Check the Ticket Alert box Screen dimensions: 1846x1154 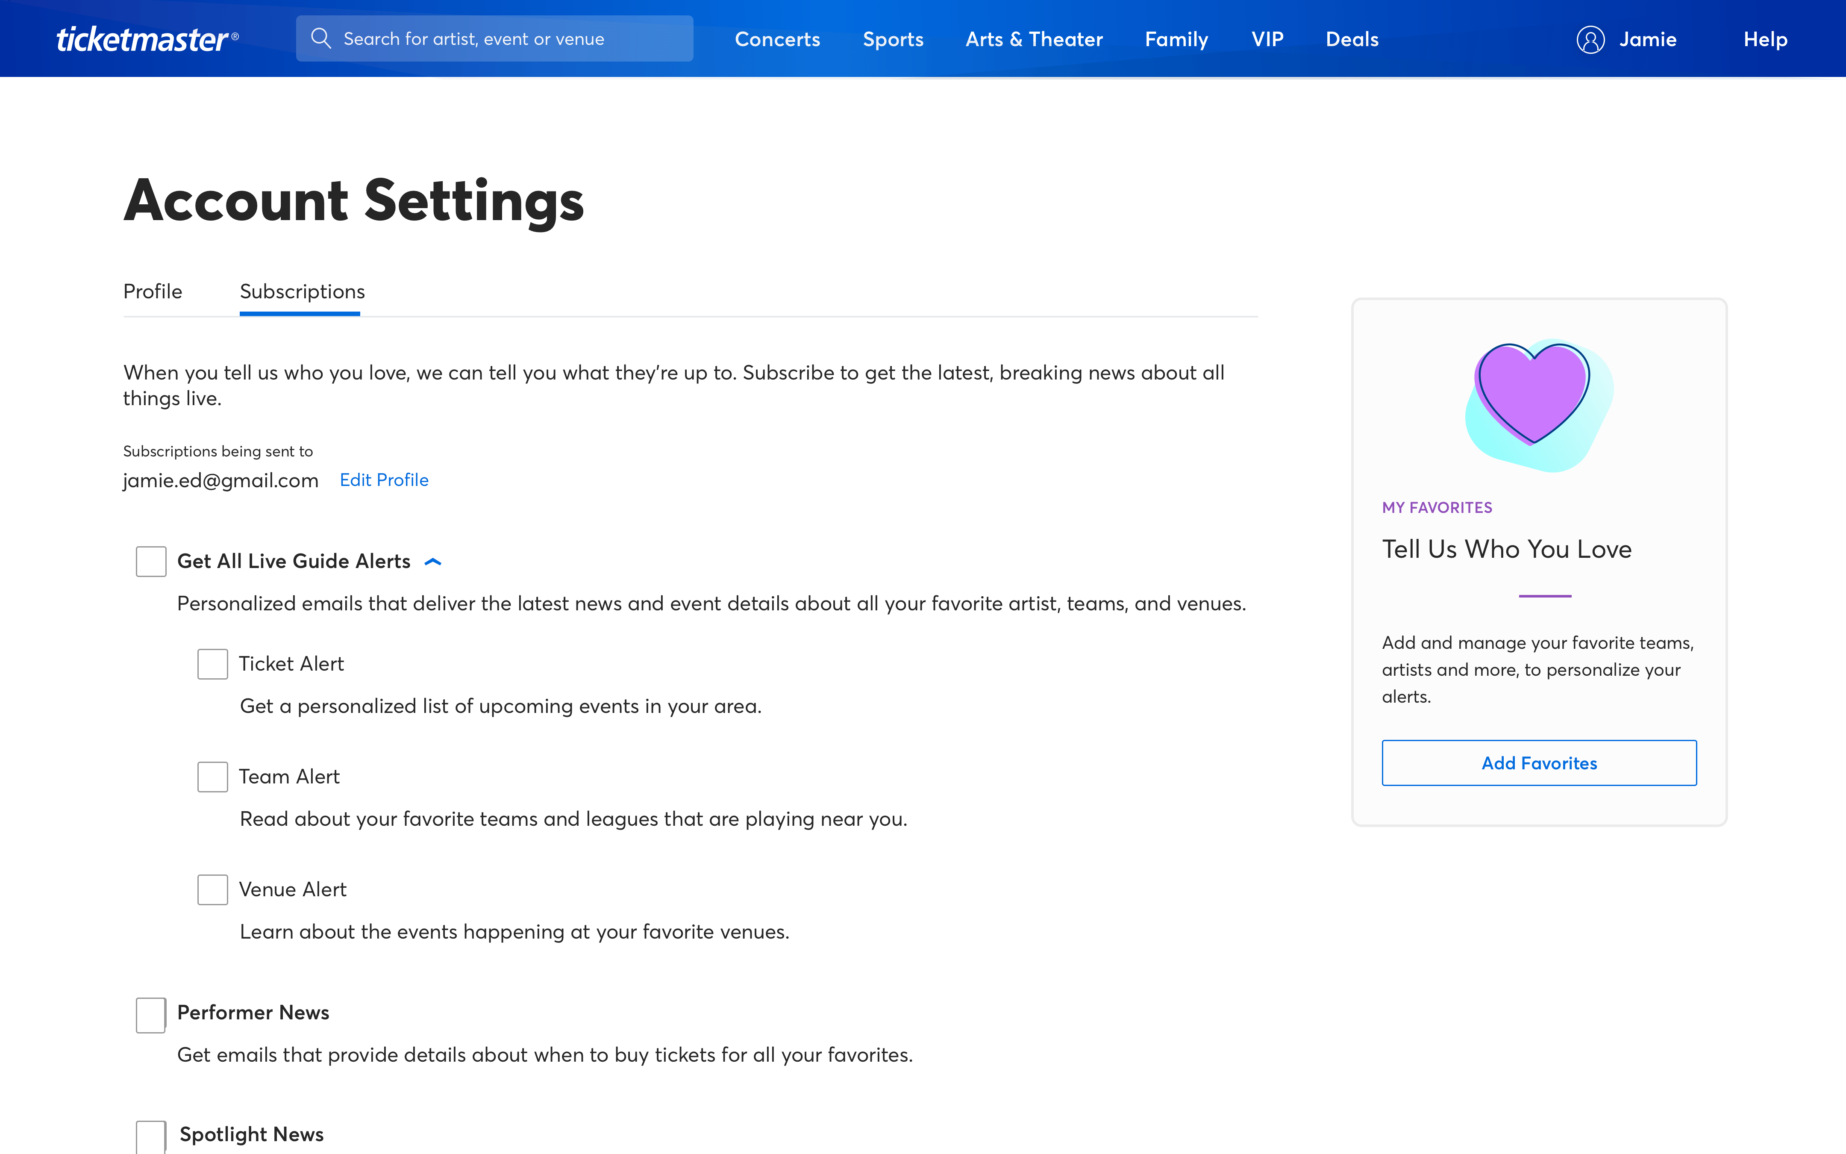213,664
